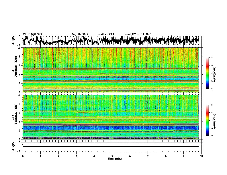Click time axis tick label "1"
This screenshot has width=227, height=175.
(x=40, y=156)
